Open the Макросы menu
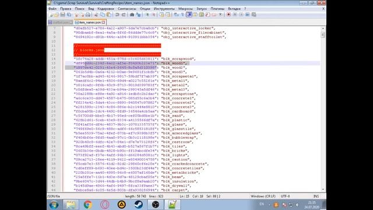 [185, 9]
